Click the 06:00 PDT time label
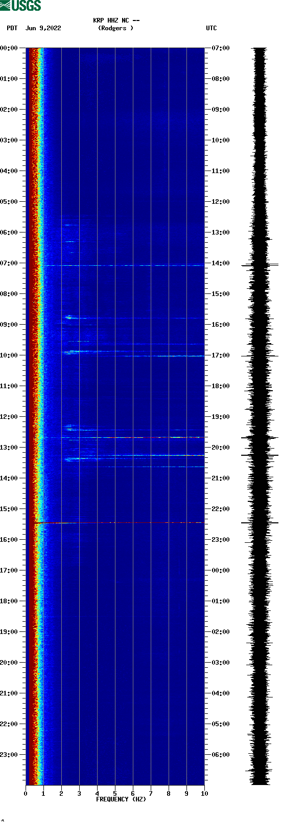 coord(9,232)
